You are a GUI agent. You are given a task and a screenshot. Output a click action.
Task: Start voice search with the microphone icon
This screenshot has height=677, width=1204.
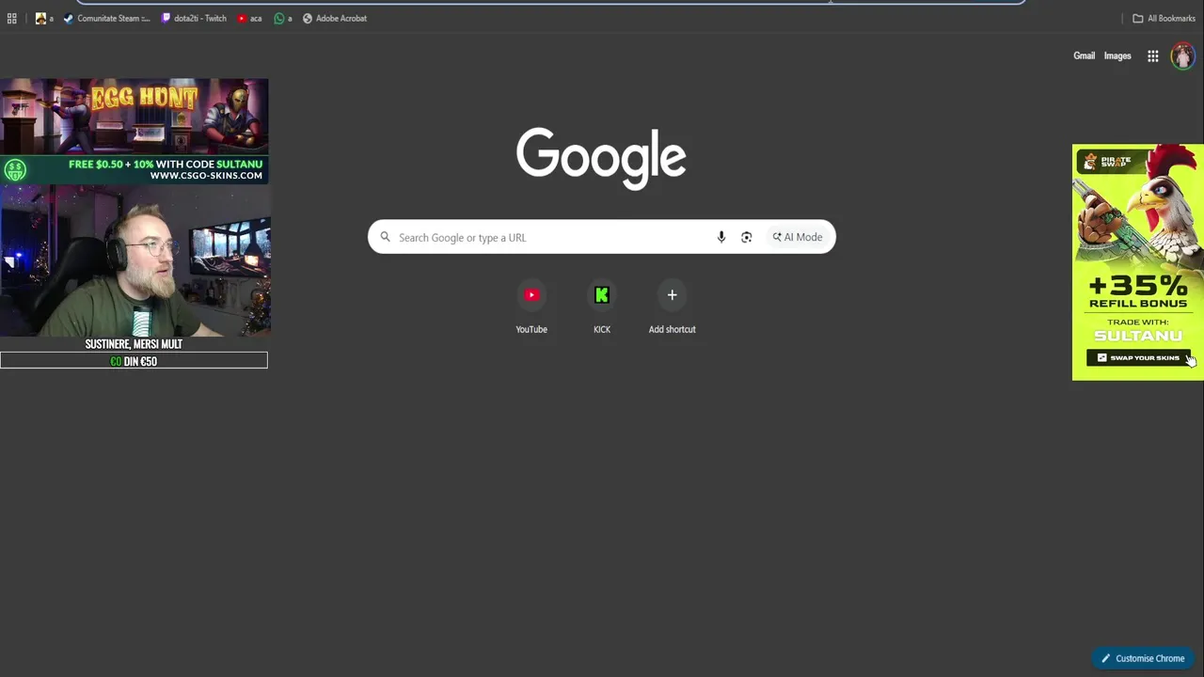721,237
